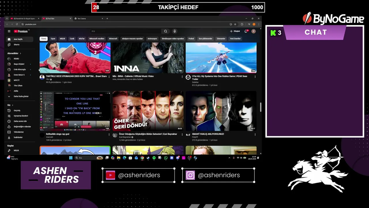Click Shorts icon in sidebar
Screen dimensions: 369x208
9,44
